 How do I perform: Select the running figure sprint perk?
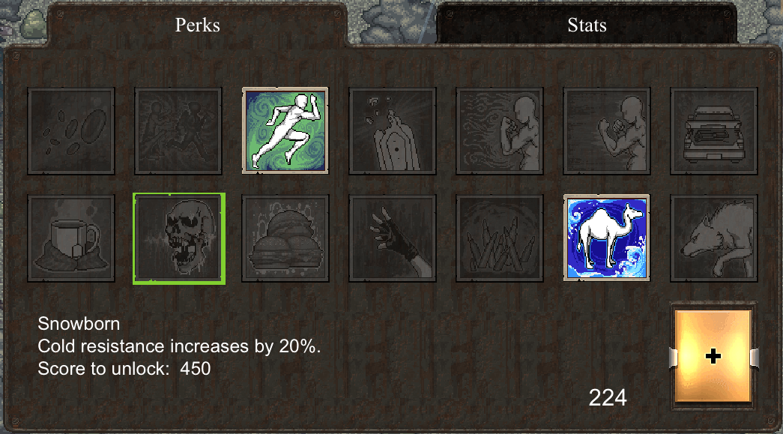click(285, 131)
